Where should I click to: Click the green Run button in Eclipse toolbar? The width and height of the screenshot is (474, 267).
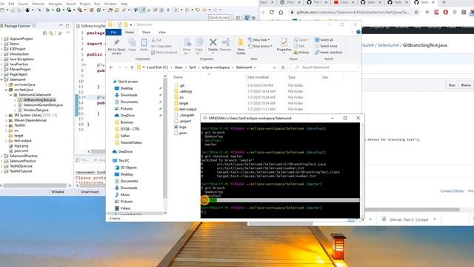(59, 10)
